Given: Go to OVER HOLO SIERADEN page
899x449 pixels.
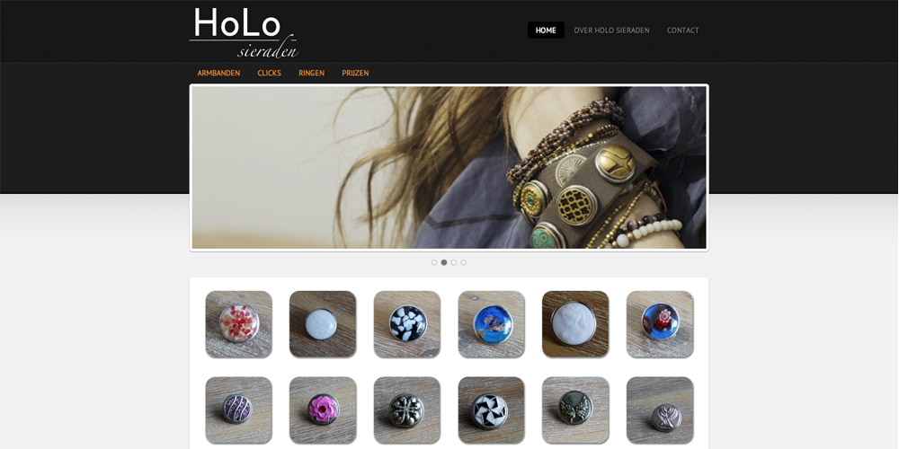Looking at the screenshot, I should [611, 31].
